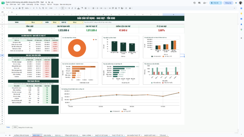Check the cloud document status icon

click(52, 2)
